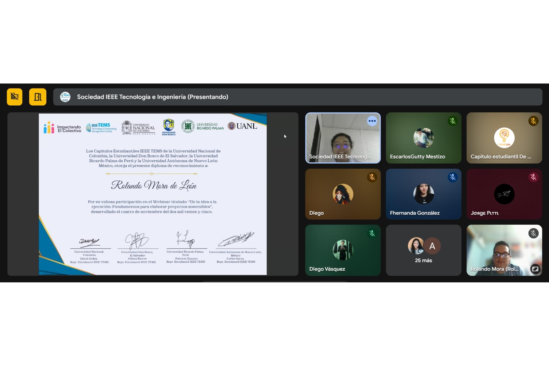The height and width of the screenshot is (366, 549).
Task: Open three-dots options on presenter tile
Action: [372, 121]
